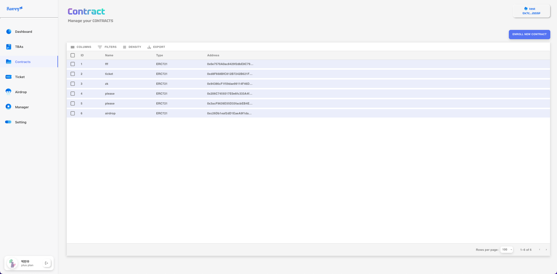Tick checkbox for row ID 4
The width and height of the screenshot is (557, 274).
pyautogui.click(x=73, y=93)
